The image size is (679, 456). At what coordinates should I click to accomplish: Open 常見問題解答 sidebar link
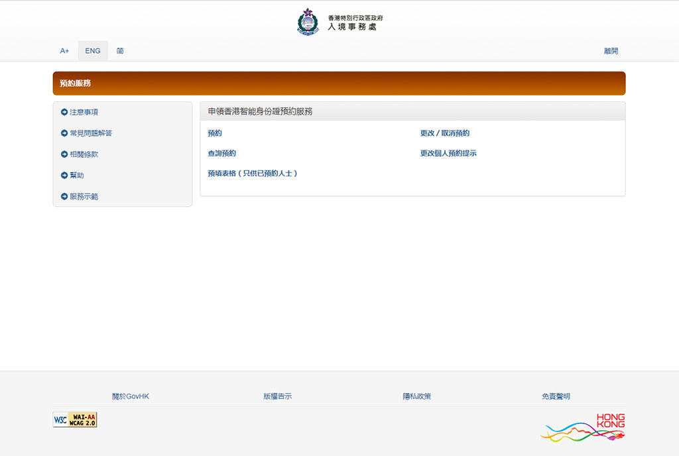pos(91,133)
